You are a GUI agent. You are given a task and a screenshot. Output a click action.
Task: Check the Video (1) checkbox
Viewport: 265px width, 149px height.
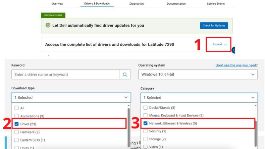tap(145, 147)
